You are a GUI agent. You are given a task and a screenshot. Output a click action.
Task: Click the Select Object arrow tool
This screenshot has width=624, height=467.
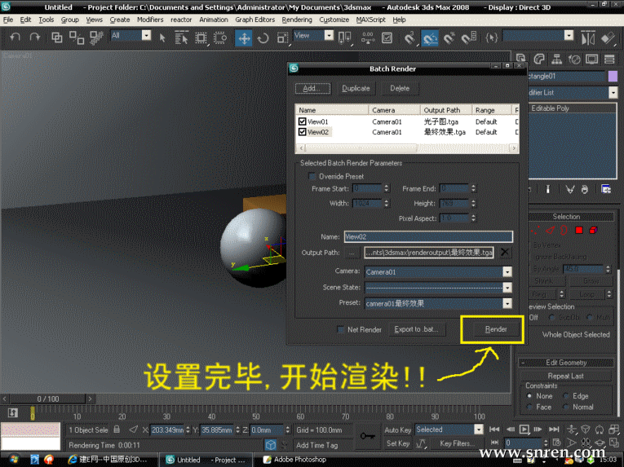click(162, 37)
